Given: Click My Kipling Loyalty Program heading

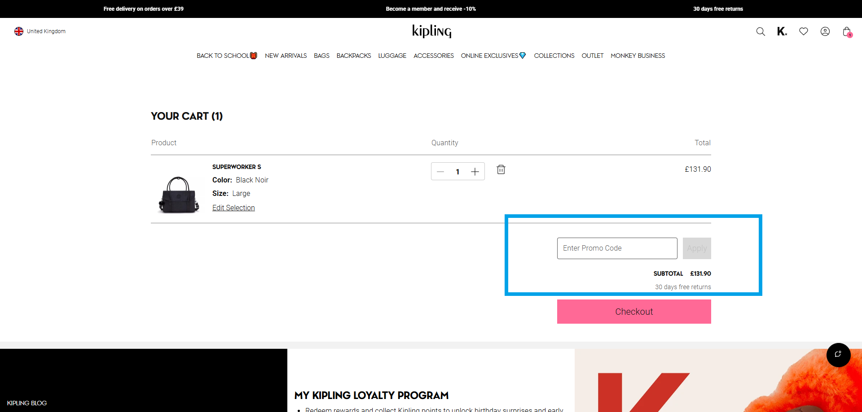Looking at the screenshot, I should pos(372,395).
